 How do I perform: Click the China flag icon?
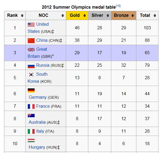pyautogui.click(x=31, y=41)
